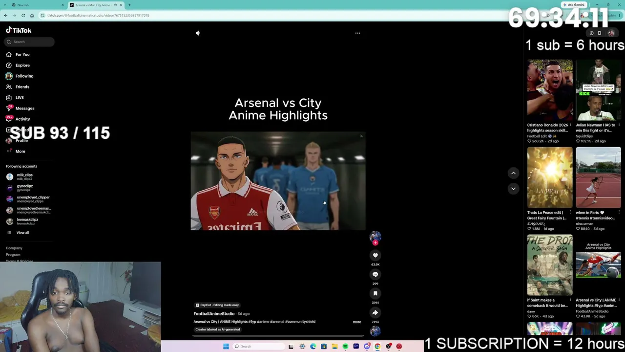
Task: Open the sound disc at the bottom of the video
Action: point(375,331)
